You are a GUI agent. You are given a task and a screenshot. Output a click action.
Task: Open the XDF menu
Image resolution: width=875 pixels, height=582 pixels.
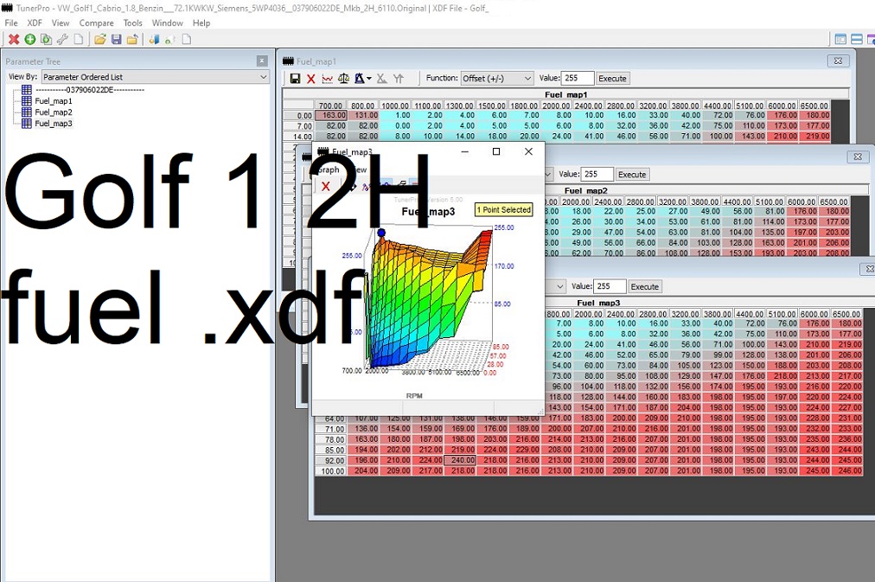point(34,22)
